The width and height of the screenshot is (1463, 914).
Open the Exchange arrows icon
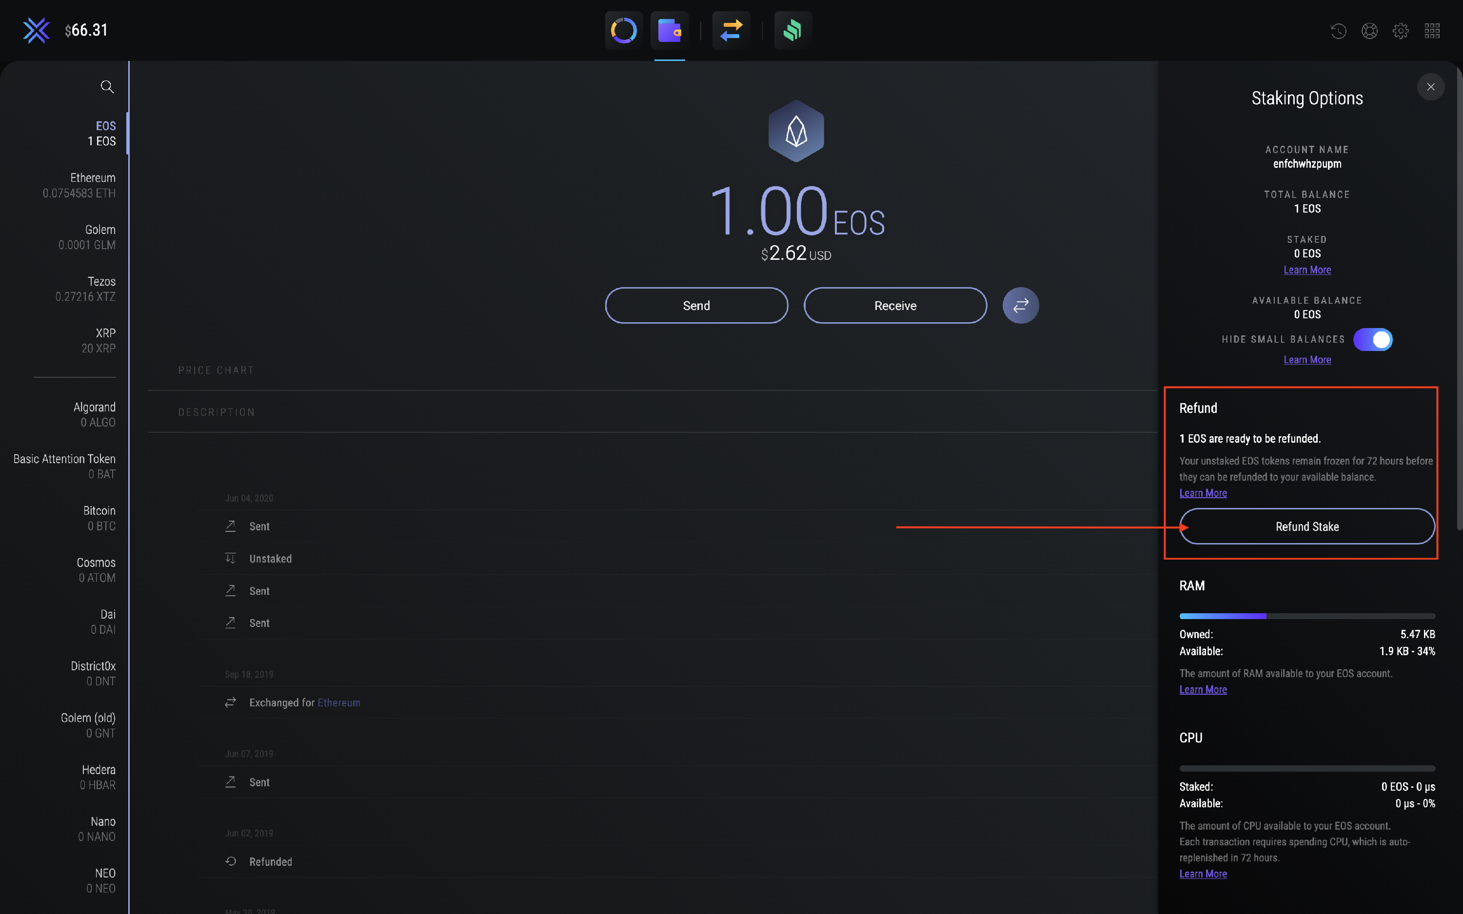[731, 30]
